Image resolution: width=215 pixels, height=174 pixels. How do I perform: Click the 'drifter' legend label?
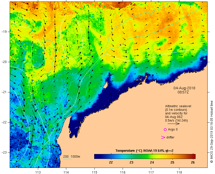pos(170,137)
